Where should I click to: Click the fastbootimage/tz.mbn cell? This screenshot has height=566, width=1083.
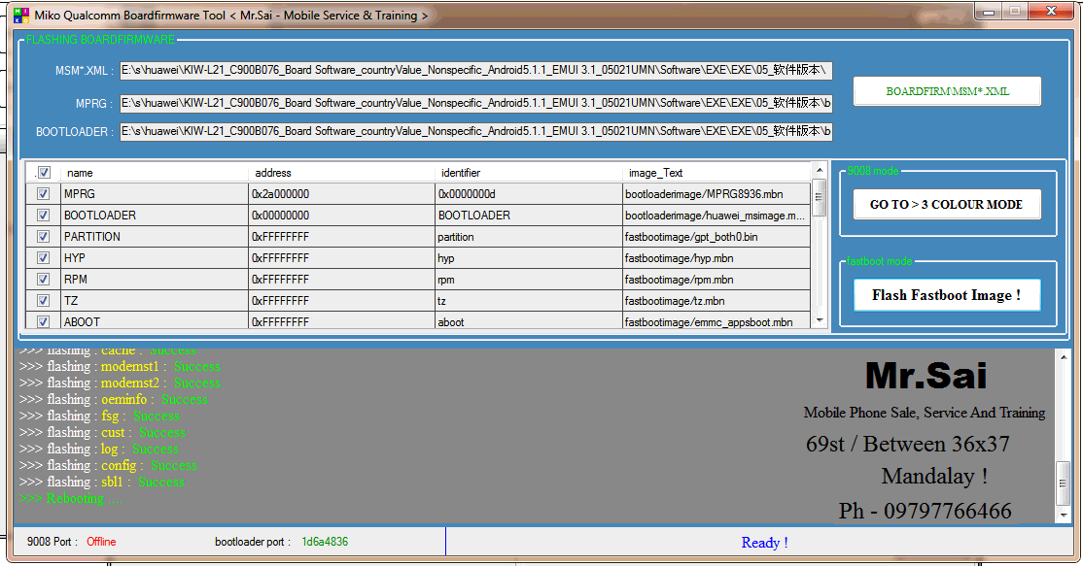click(716, 301)
